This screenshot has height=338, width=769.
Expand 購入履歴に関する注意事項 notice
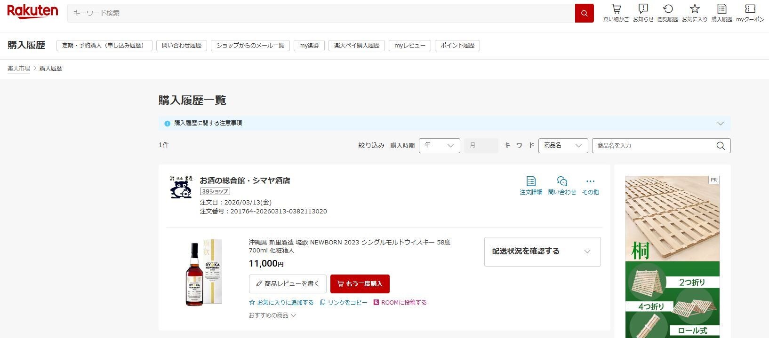(444, 123)
